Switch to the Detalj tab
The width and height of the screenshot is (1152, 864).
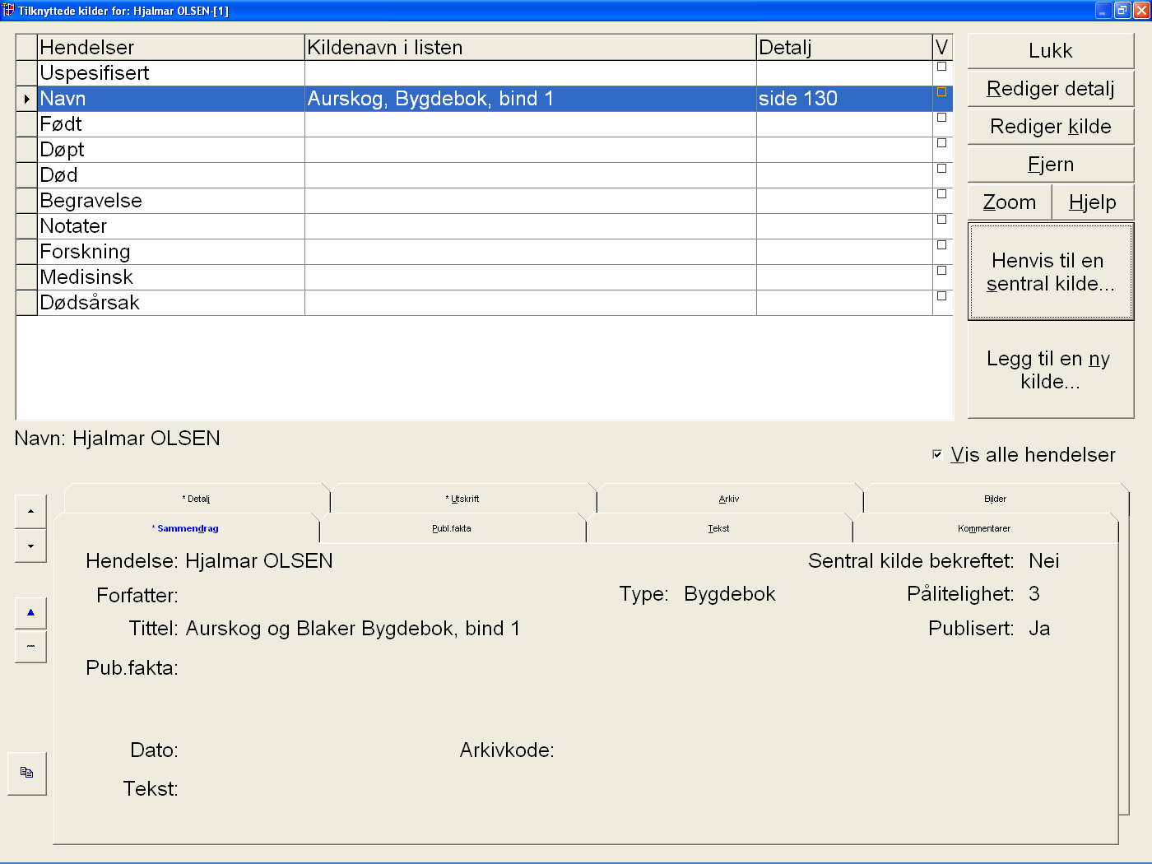[x=196, y=499]
